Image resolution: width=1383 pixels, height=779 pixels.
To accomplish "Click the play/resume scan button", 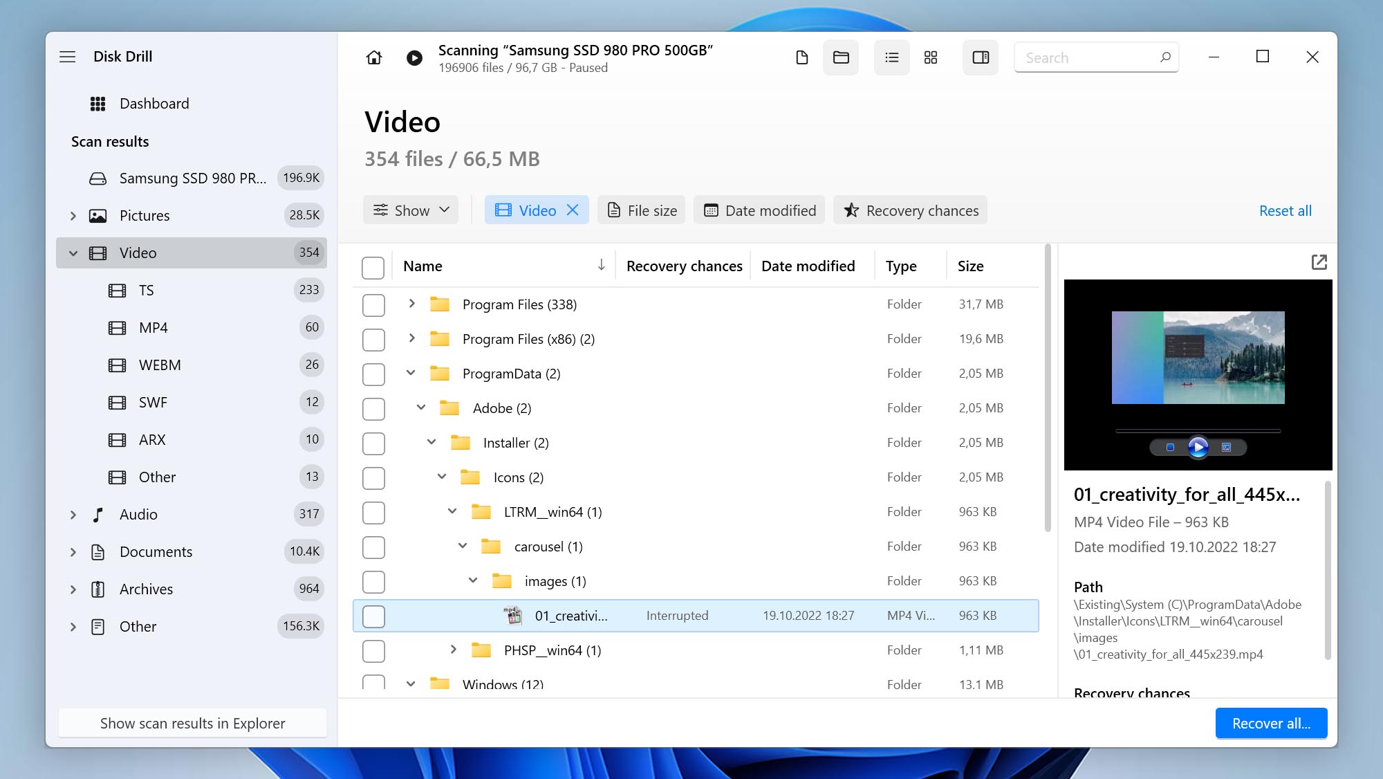I will click(414, 57).
